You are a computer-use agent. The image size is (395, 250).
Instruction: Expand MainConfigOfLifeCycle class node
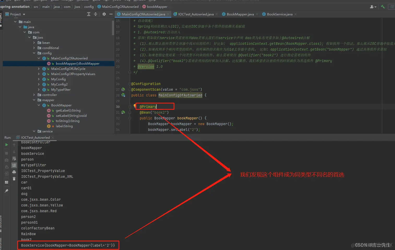click(x=39, y=69)
